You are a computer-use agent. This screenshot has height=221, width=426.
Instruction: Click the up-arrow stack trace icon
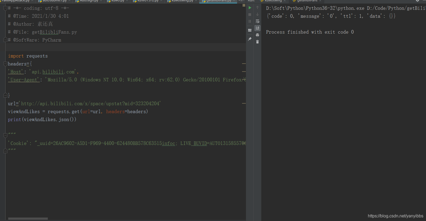[257, 8]
